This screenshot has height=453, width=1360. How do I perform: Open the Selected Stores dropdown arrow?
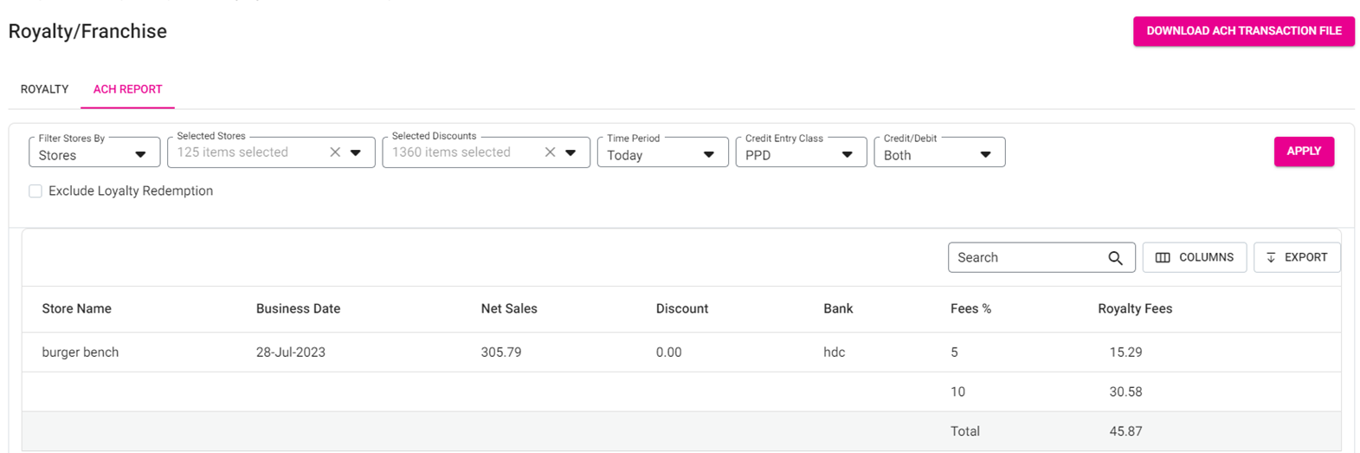(356, 152)
